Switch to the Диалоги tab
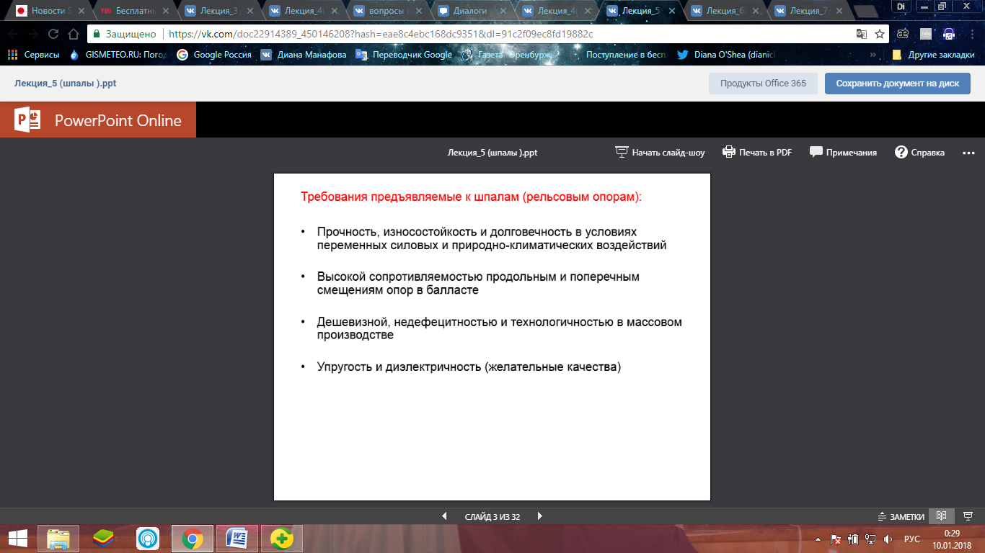 tap(472, 11)
